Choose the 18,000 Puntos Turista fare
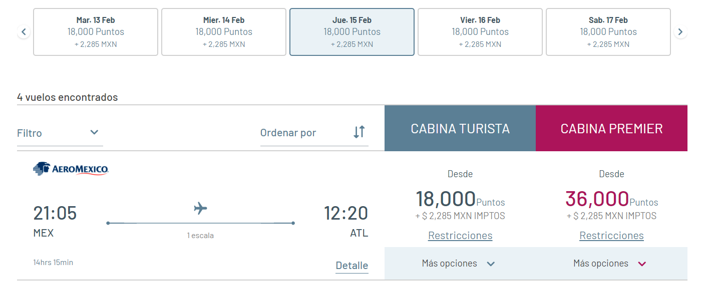The image size is (702, 285). click(x=460, y=199)
